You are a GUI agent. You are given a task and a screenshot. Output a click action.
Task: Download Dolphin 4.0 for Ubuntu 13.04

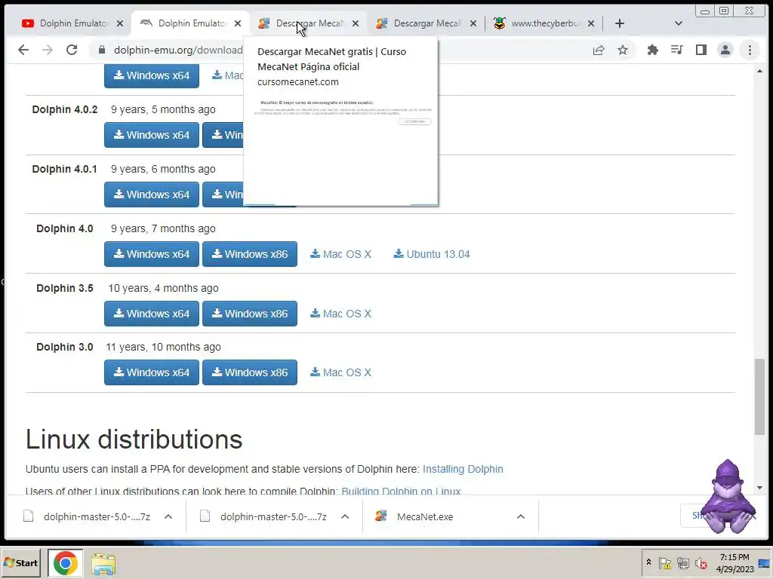pos(431,254)
